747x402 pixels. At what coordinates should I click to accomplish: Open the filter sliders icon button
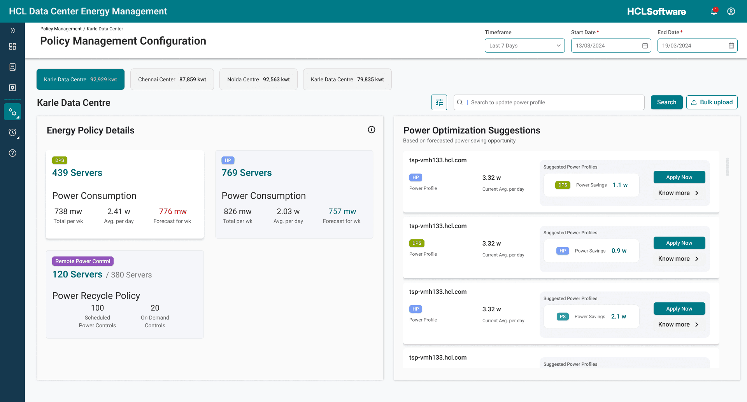[439, 102]
